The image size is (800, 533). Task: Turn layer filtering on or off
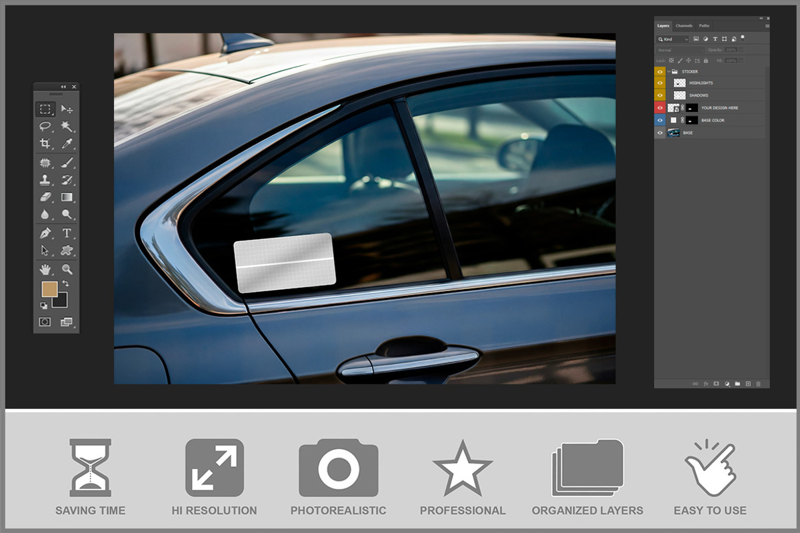(x=743, y=37)
